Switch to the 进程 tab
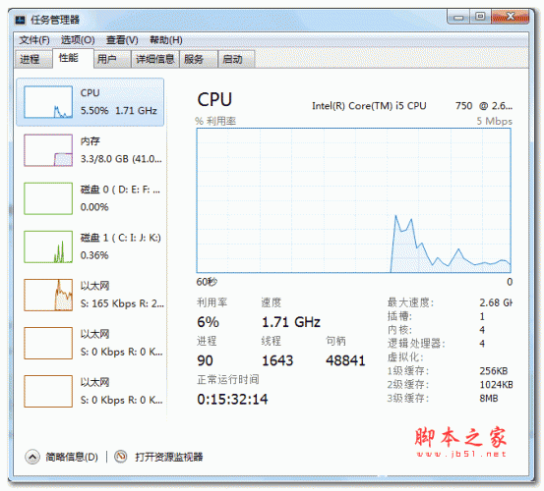The width and height of the screenshot is (544, 491). pyautogui.click(x=33, y=59)
